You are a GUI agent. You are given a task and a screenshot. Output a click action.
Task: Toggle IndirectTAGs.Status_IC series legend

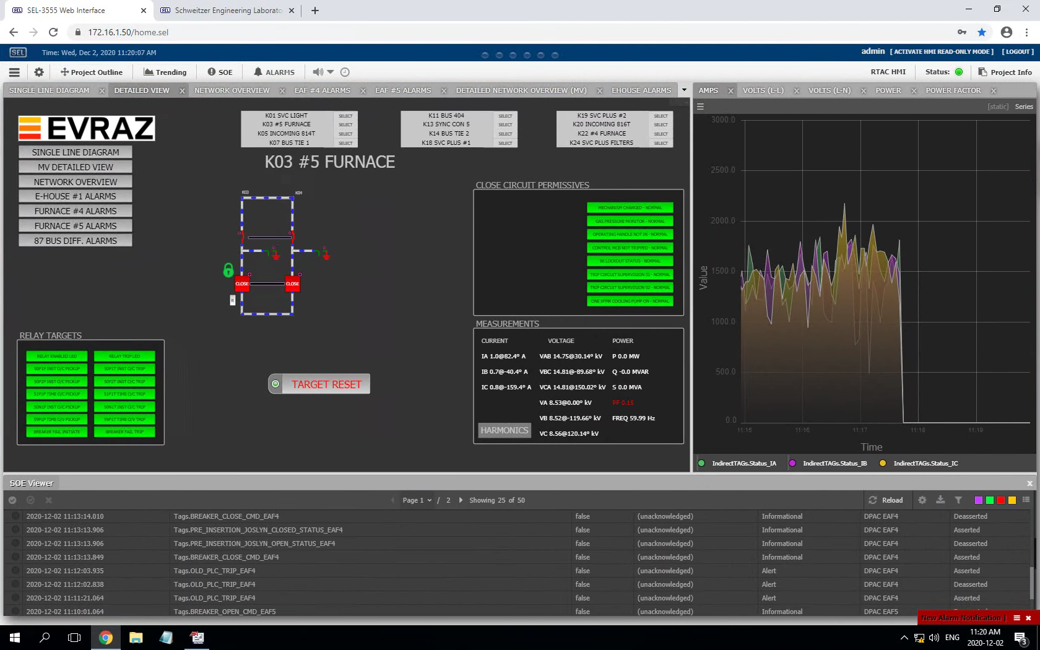pos(919,463)
